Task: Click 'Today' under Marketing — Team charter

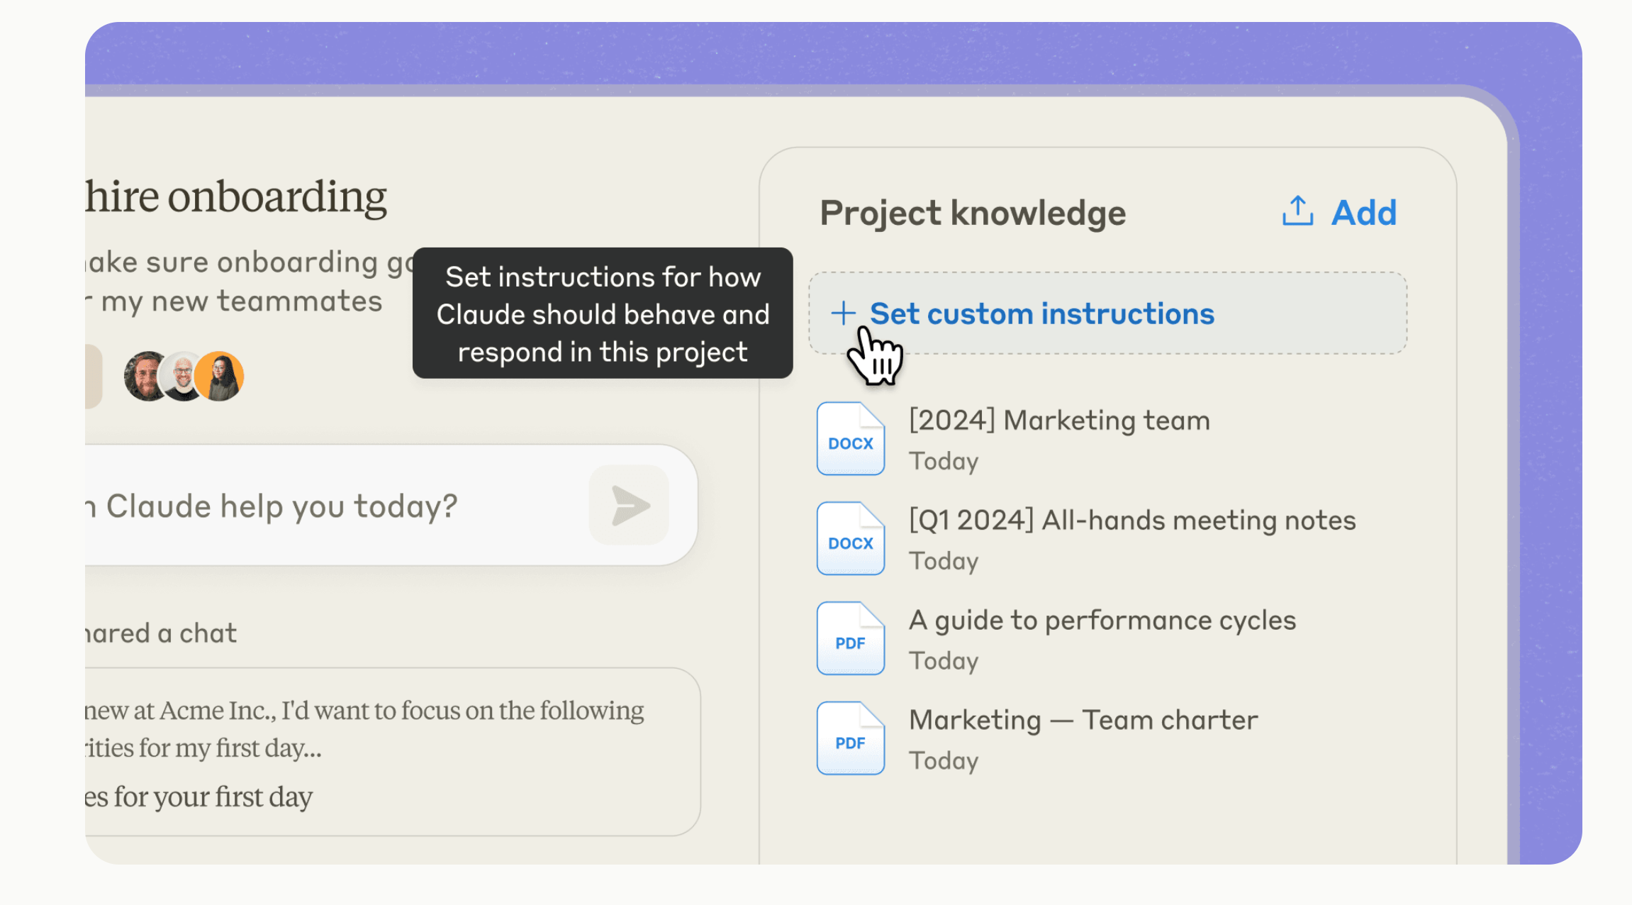Action: pos(944,760)
